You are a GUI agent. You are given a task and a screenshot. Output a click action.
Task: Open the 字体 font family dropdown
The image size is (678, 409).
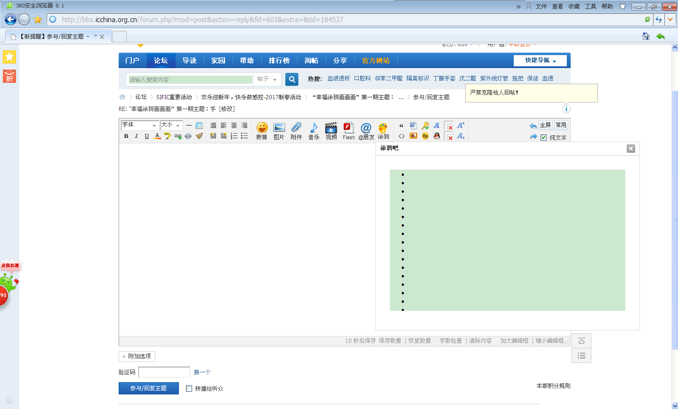pos(139,126)
